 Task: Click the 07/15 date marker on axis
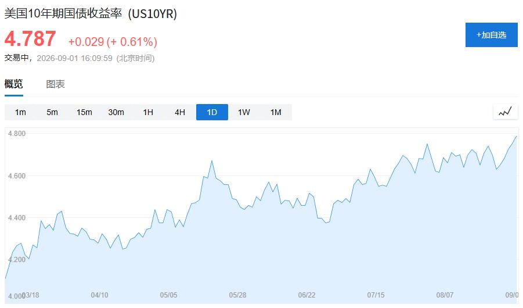[376, 295]
